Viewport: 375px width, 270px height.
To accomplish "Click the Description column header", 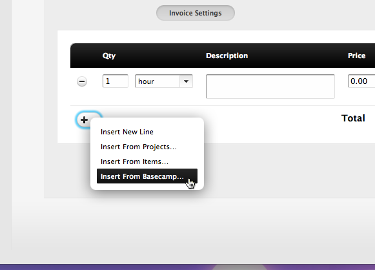I will click(x=227, y=56).
